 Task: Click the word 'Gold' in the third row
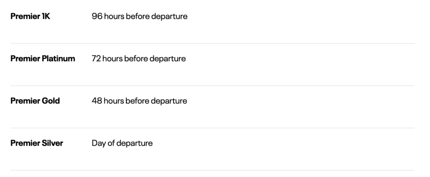tap(51, 101)
